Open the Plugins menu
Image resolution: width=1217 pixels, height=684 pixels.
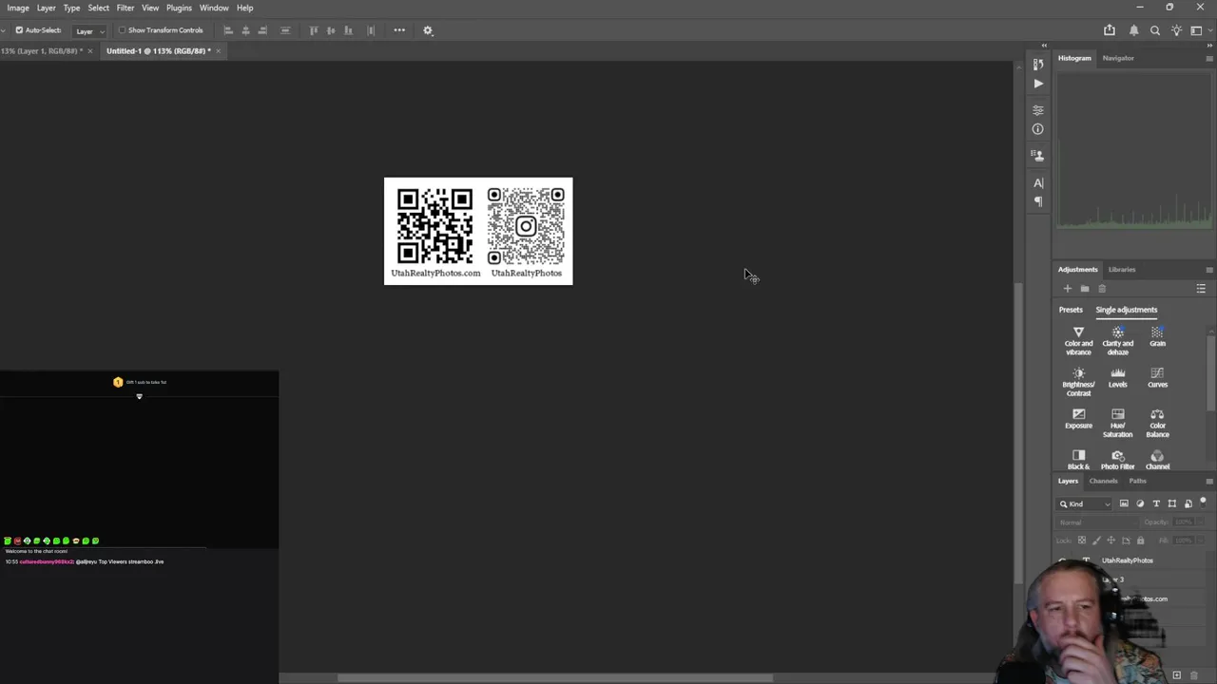(179, 8)
